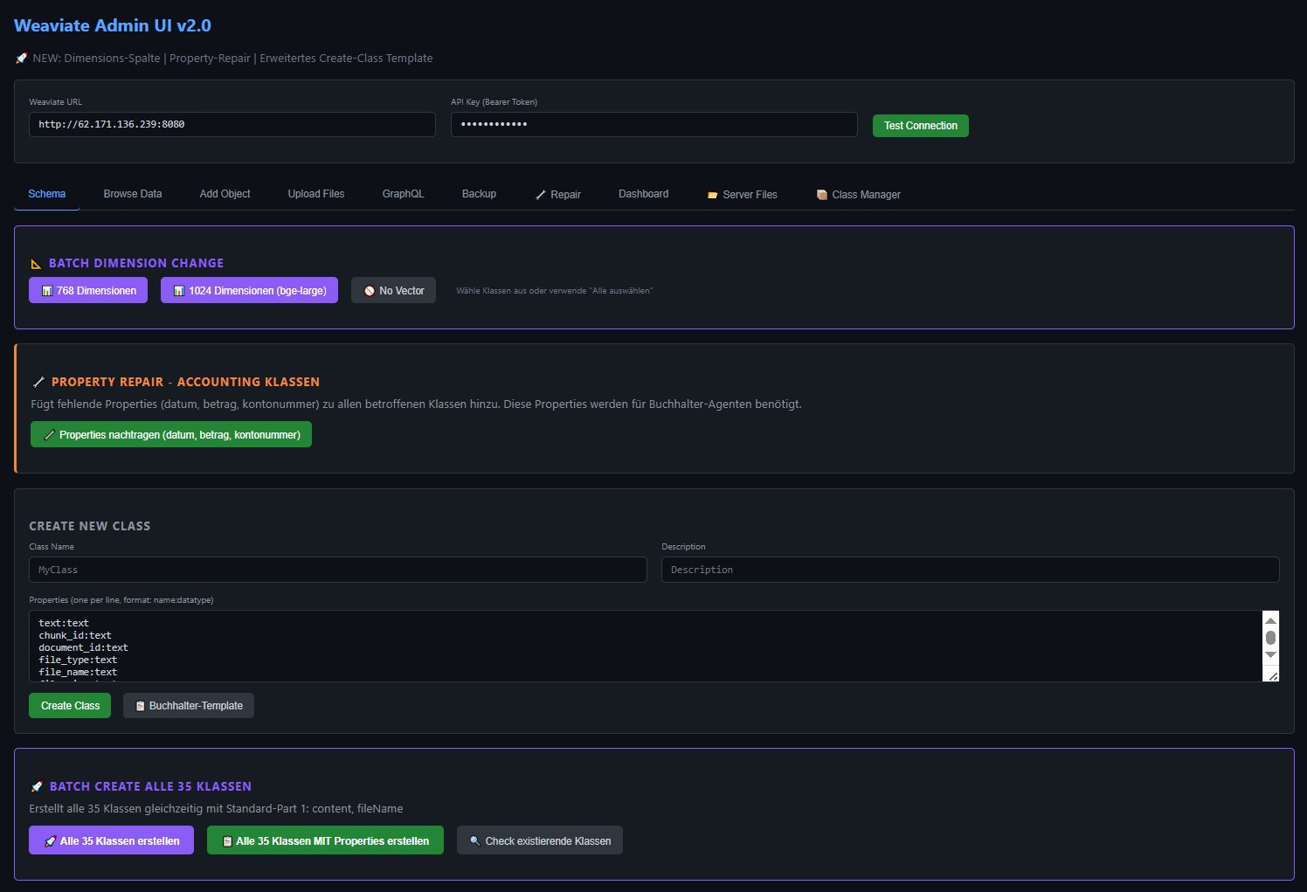This screenshot has height=892, width=1307.
Task: Click the CREATE NEW CLASS heading
Action: point(90,526)
